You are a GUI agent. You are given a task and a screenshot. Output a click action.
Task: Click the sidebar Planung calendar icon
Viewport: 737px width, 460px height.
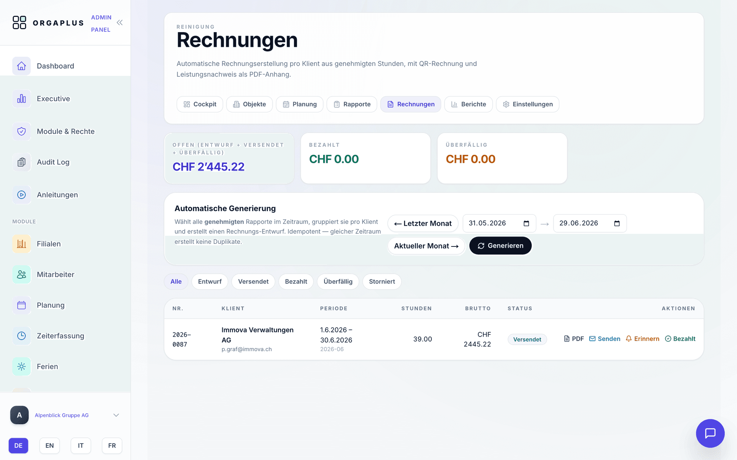point(21,305)
